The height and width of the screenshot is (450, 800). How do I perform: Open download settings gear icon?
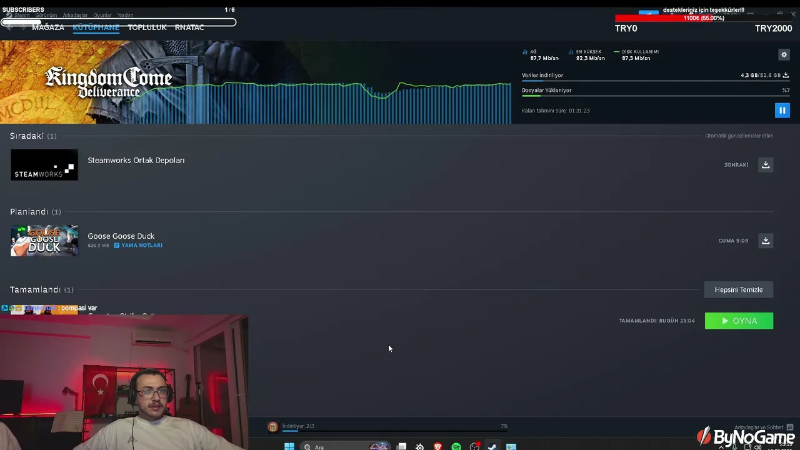784,55
